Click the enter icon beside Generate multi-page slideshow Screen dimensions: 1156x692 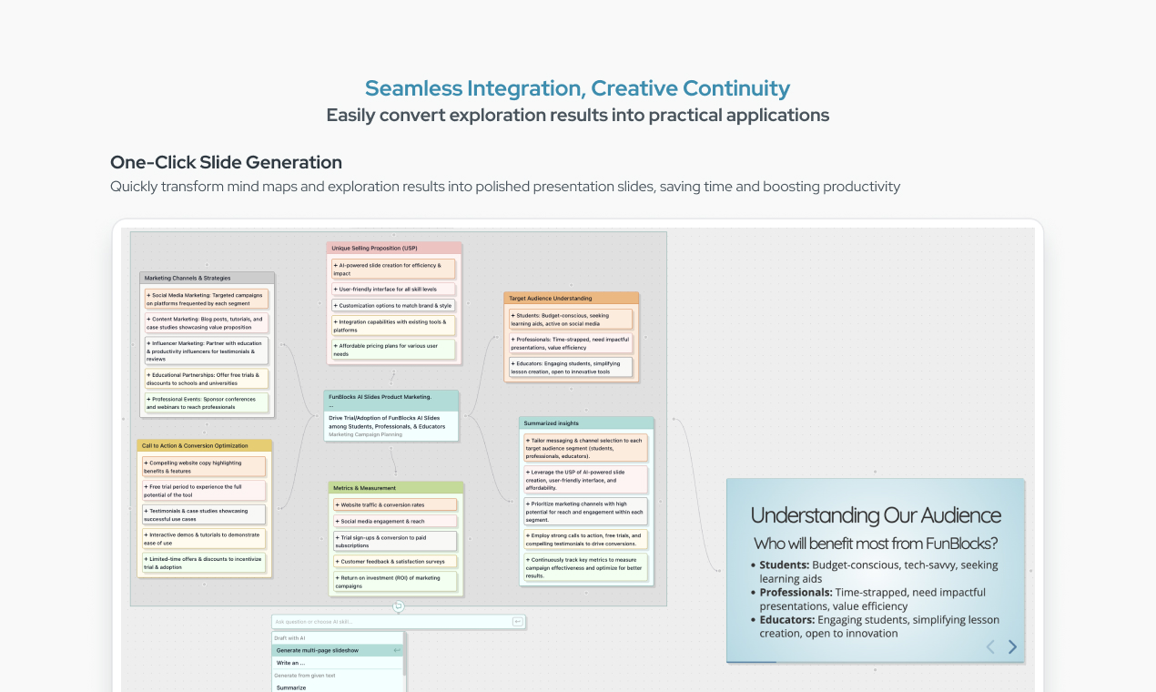(x=397, y=650)
